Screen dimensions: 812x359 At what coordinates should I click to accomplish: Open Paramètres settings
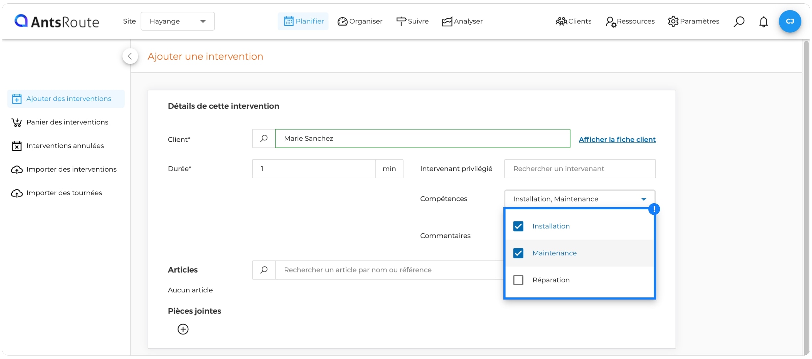point(693,21)
